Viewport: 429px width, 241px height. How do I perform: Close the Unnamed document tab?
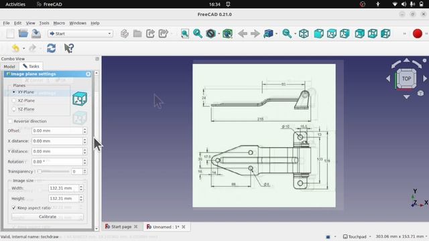tap(183, 227)
